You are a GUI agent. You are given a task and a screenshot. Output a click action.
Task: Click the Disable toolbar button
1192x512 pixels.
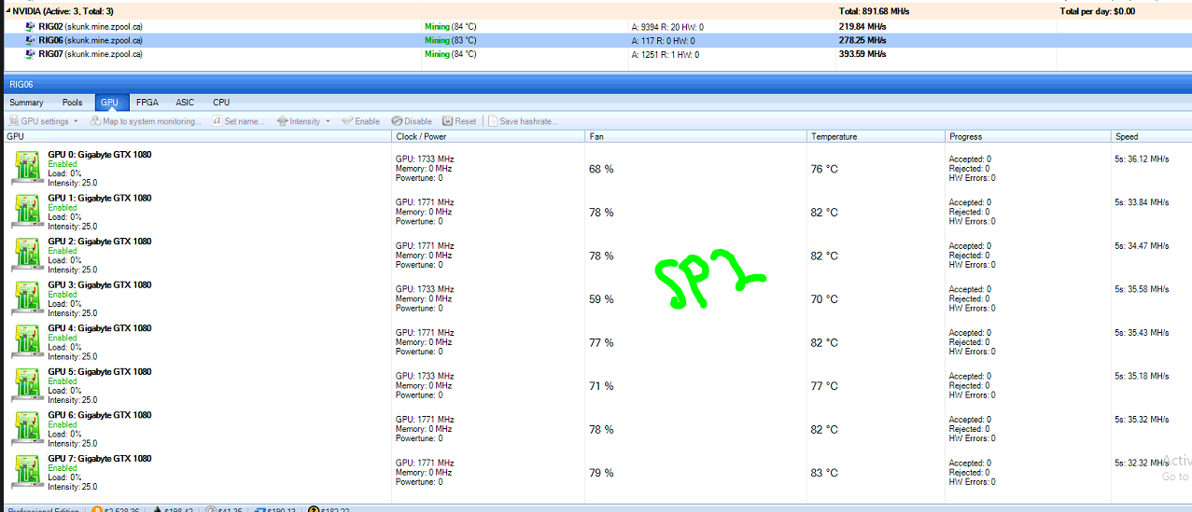[x=412, y=121]
